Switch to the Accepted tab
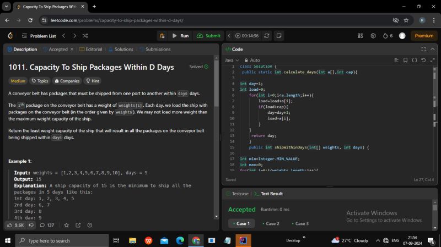The image size is (441, 247). tap(56, 49)
